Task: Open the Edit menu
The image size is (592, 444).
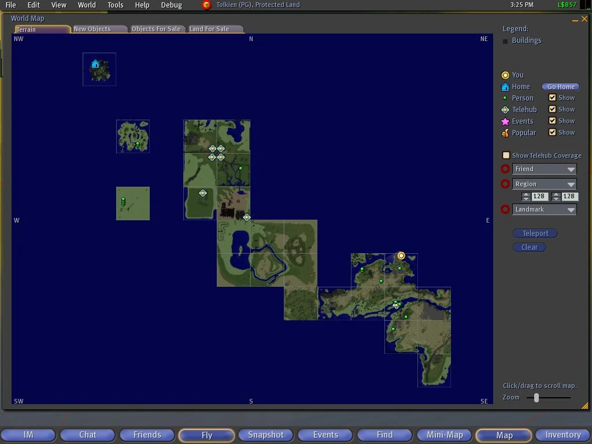Action: pos(34,5)
